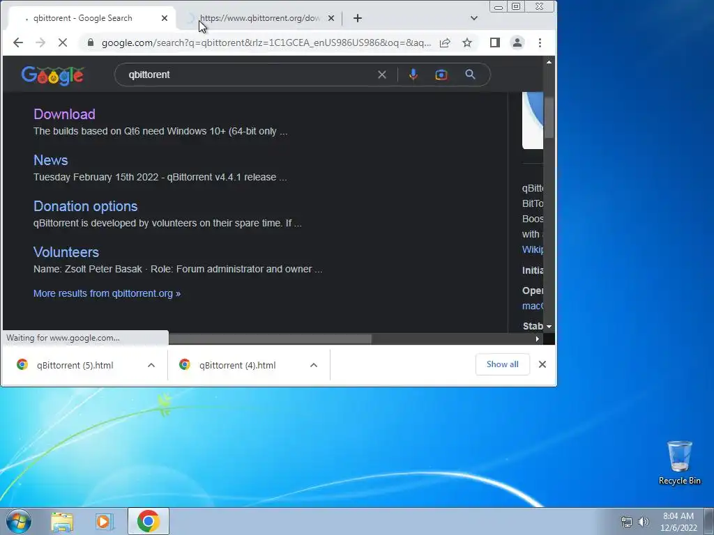Open the Wikipedia link in side panel
Viewport: 714px width, 535px height.
[x=532, y=249]
